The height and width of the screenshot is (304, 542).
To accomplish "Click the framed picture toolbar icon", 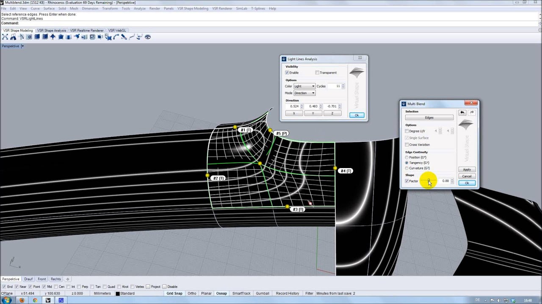I will pos(92,37).
